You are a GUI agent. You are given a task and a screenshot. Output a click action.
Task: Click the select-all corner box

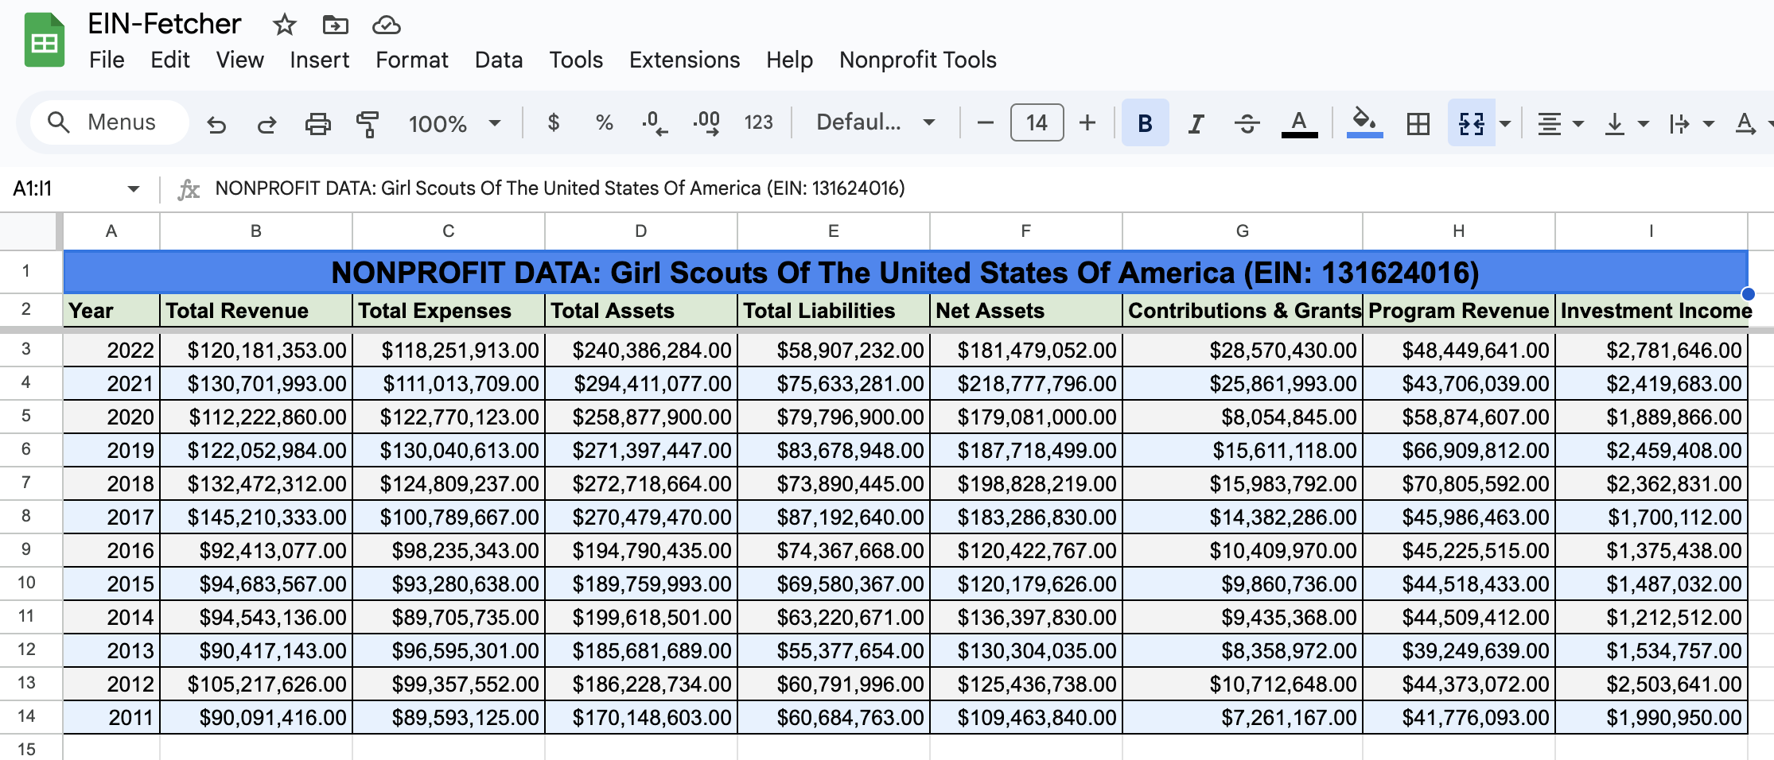pyautogui.click(x=29, y=231)
